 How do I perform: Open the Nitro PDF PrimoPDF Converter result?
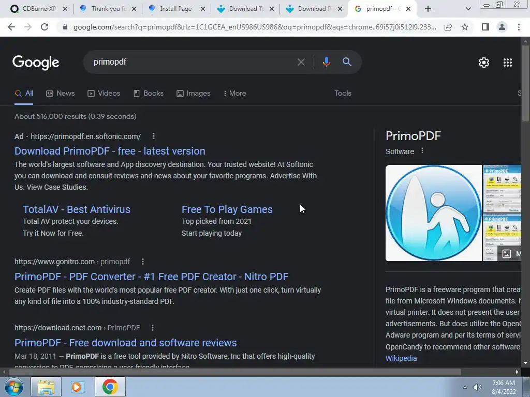coord(152,277)
